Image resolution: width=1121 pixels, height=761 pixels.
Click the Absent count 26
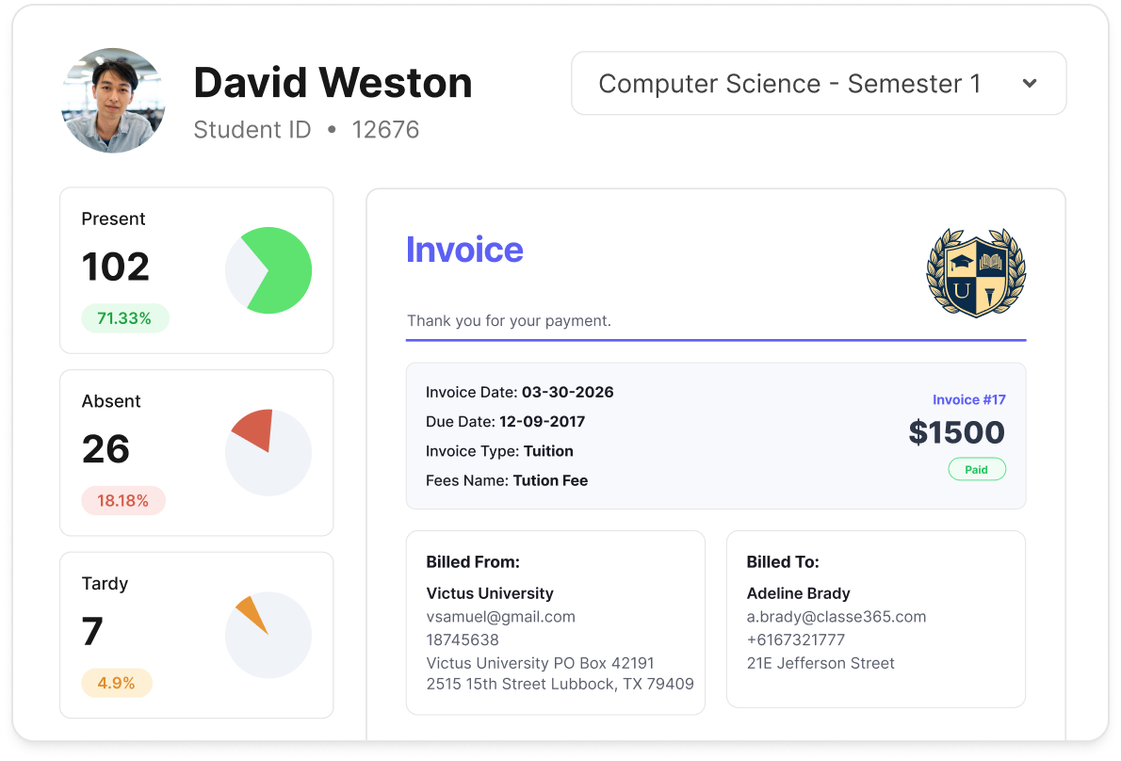[106, 448]
